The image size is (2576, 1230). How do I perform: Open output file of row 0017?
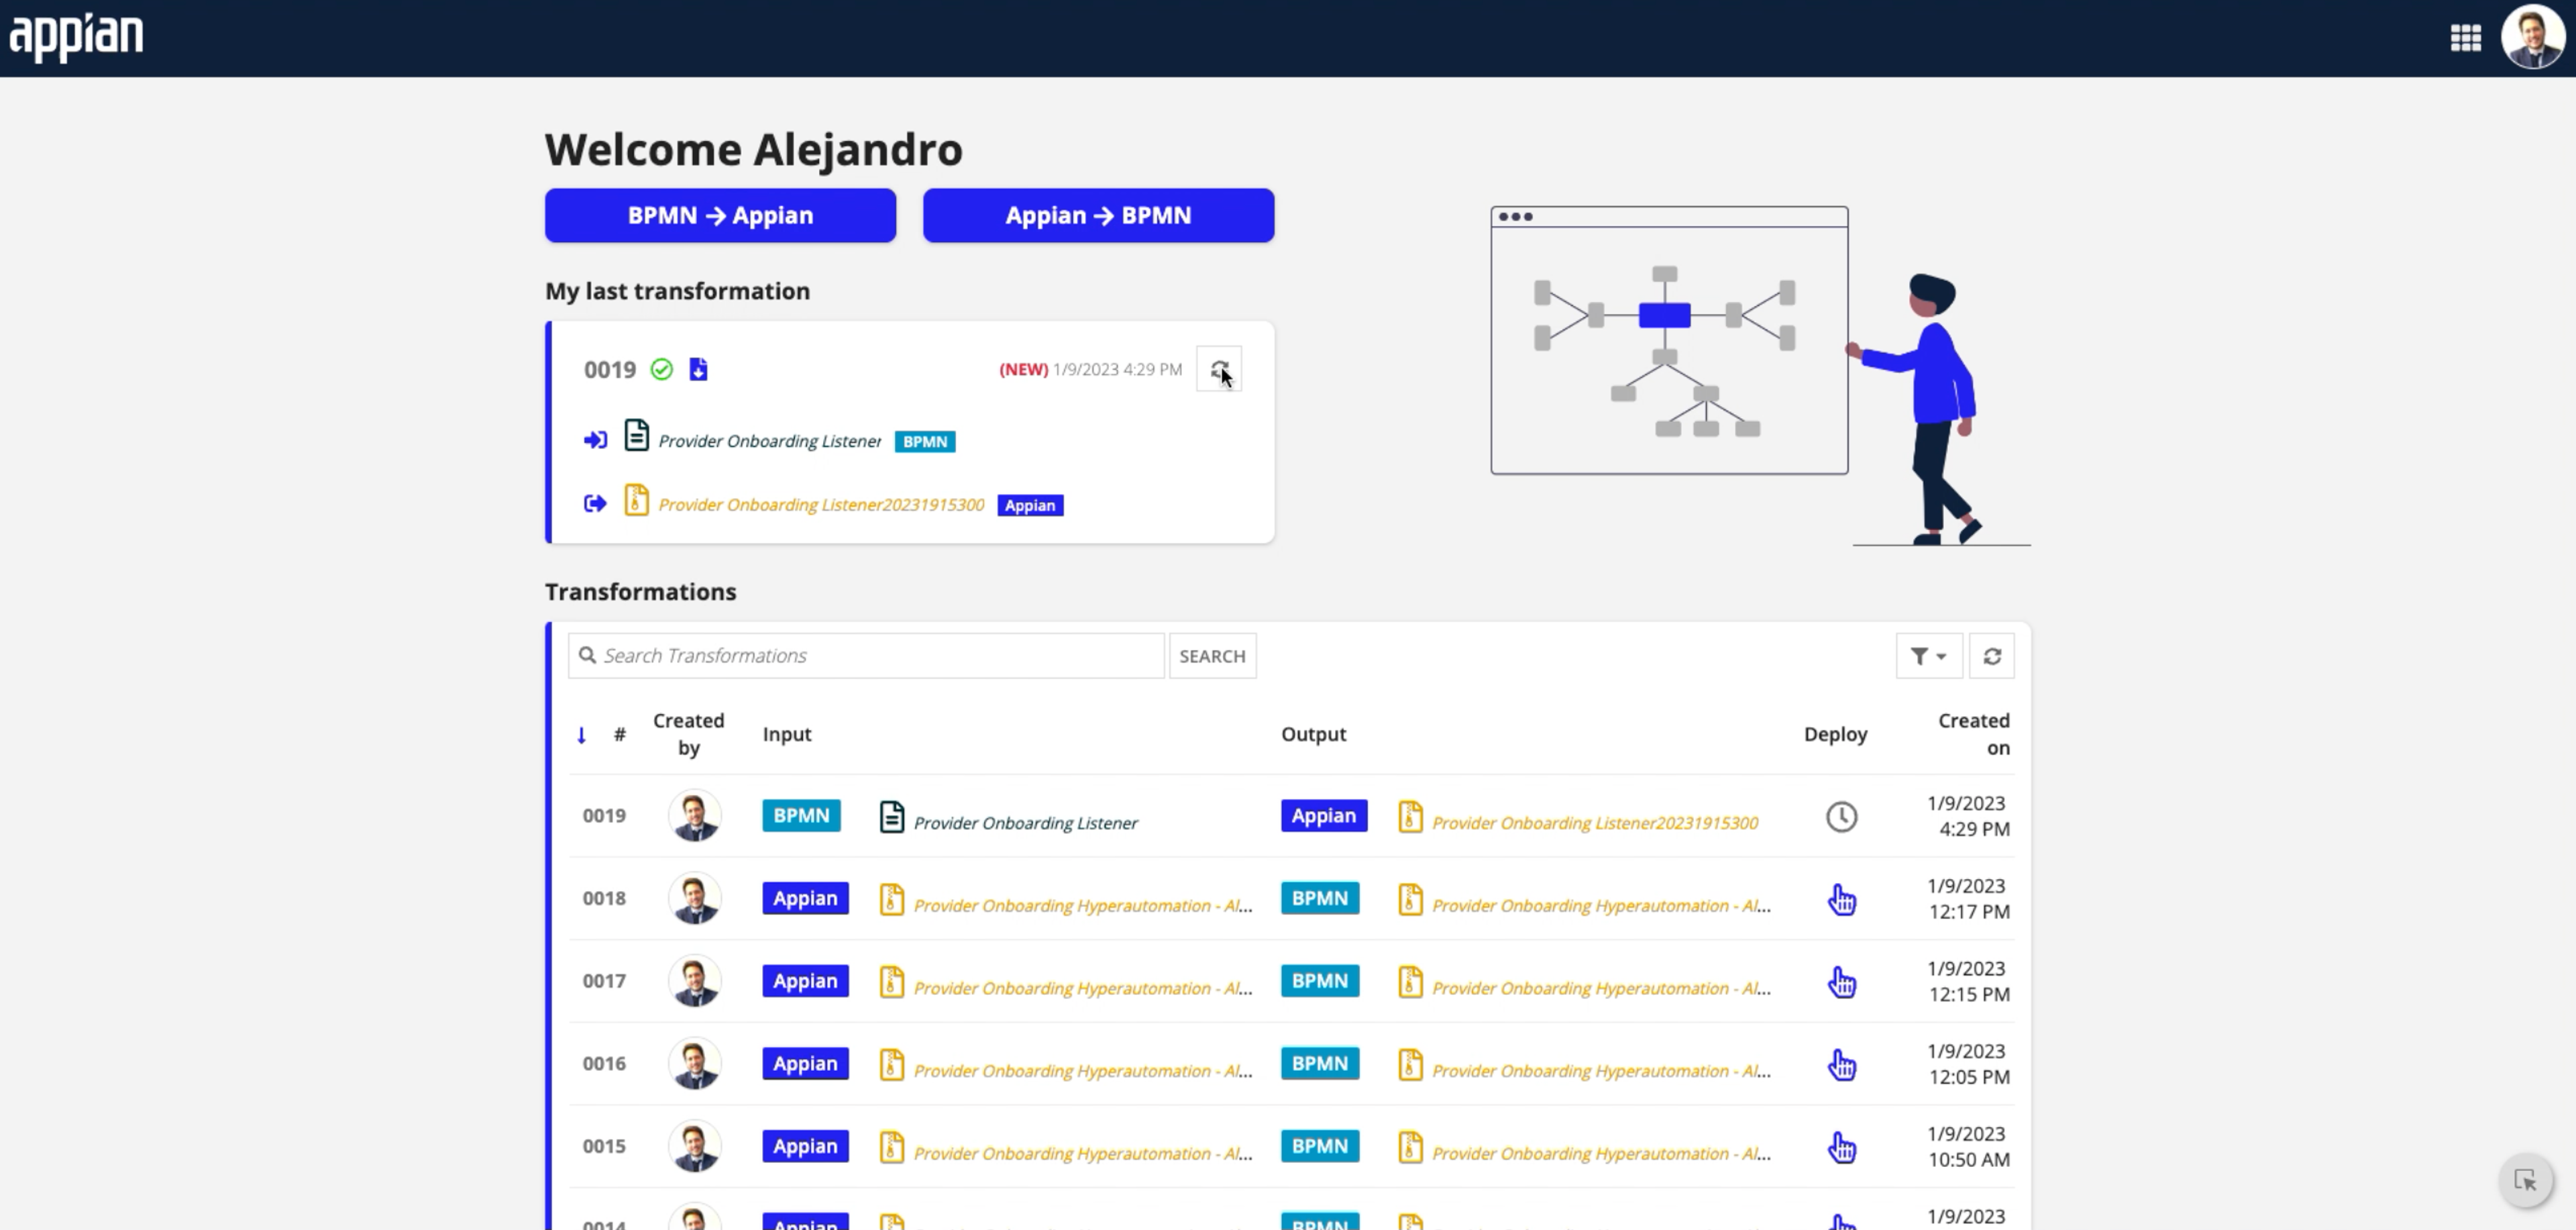(1601, 989)
